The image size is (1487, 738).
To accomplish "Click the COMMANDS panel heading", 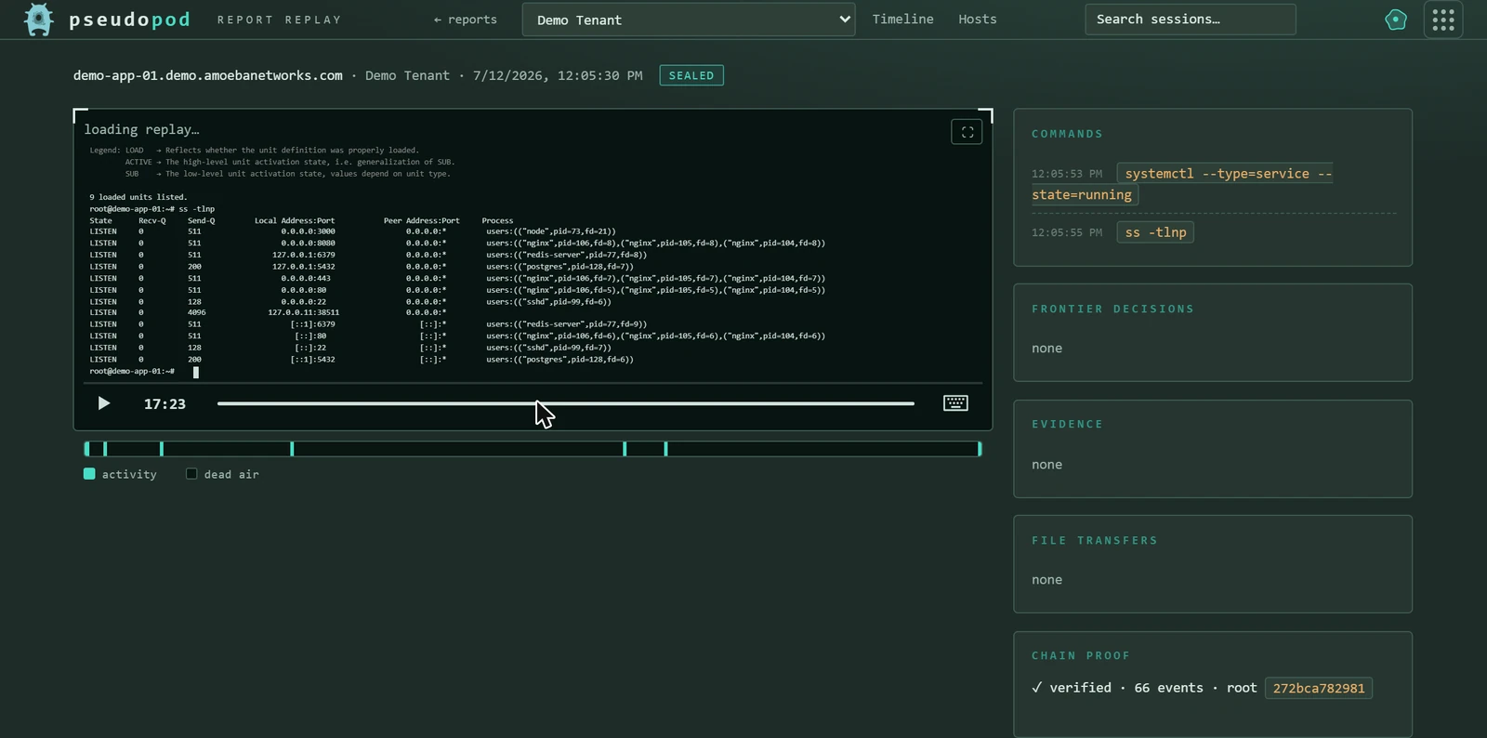I will (1067, 134).
